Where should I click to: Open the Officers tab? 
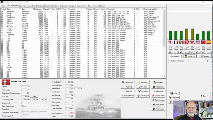tap(102, 6)
